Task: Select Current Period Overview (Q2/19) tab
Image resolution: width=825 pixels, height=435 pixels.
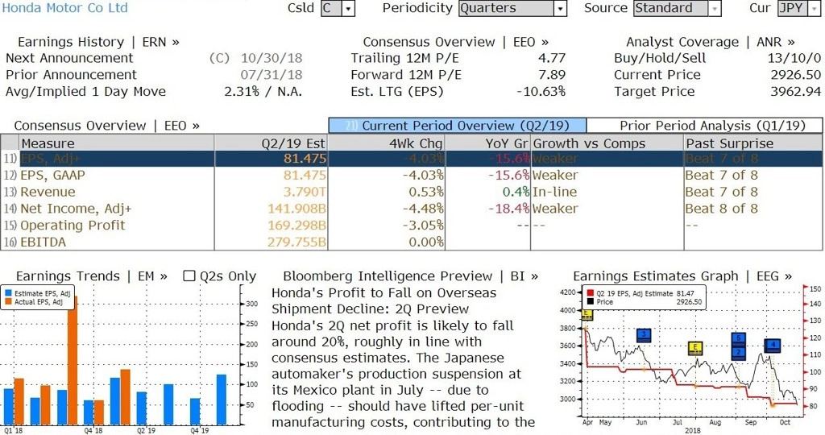Action: click(x=457, y=126)
